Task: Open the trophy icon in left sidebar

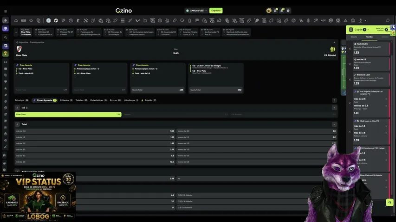Action: tap(5, 53)
